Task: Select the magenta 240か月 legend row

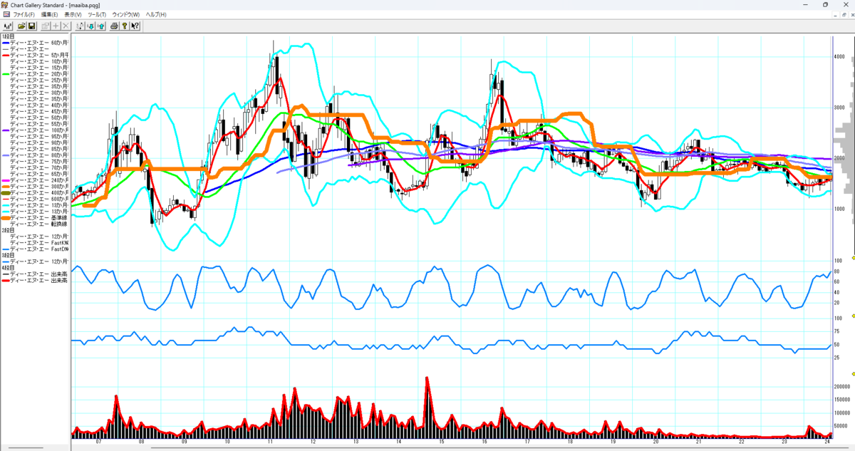Action: coord(36,180)
